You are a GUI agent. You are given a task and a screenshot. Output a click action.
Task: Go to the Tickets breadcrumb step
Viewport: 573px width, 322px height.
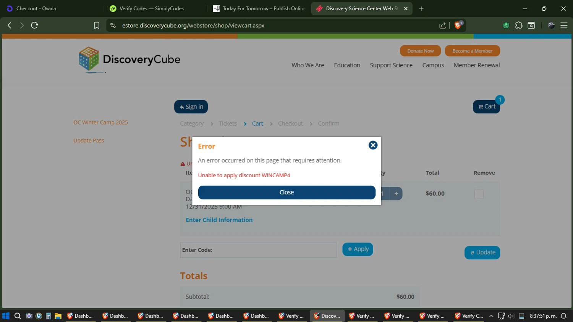228,124
